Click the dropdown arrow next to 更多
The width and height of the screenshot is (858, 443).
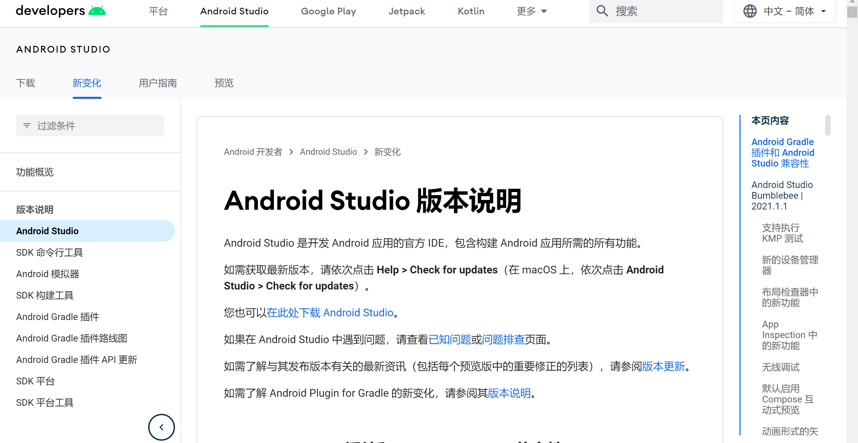(544, 11)
